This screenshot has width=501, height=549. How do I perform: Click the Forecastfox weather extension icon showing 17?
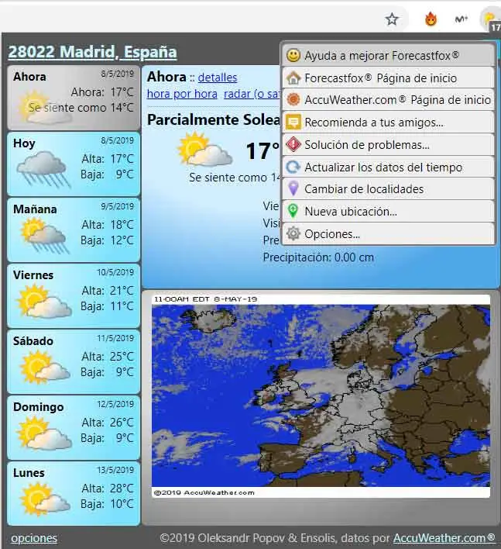coord(491,20)
